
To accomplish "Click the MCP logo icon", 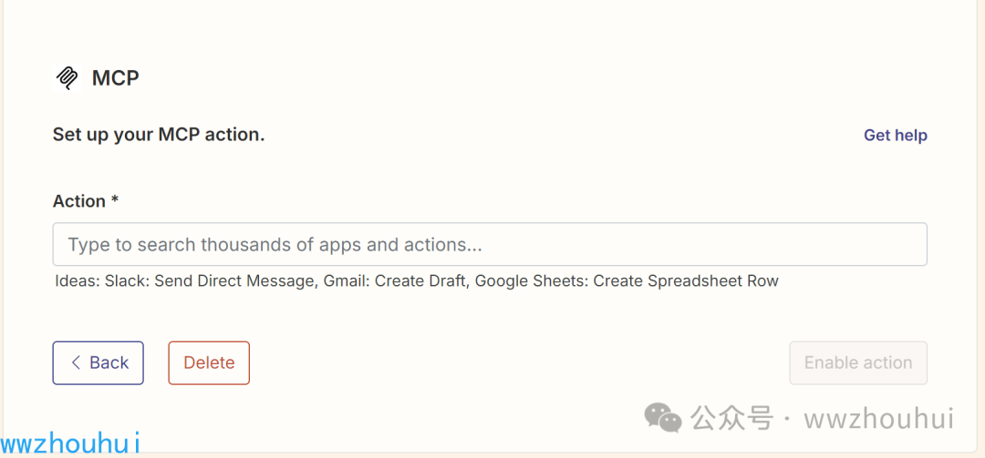I will [67, 78].
